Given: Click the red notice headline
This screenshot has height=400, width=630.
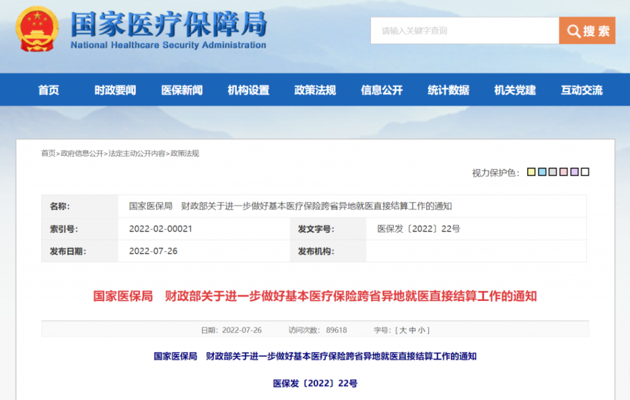Looking at the screenshot, I should pos(315,296).
